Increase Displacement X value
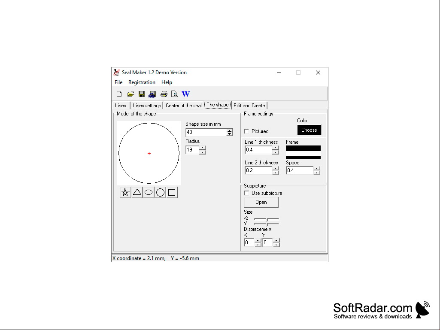Image resolution: width=440 pixels, height=330 pixels. pos(258,240)
